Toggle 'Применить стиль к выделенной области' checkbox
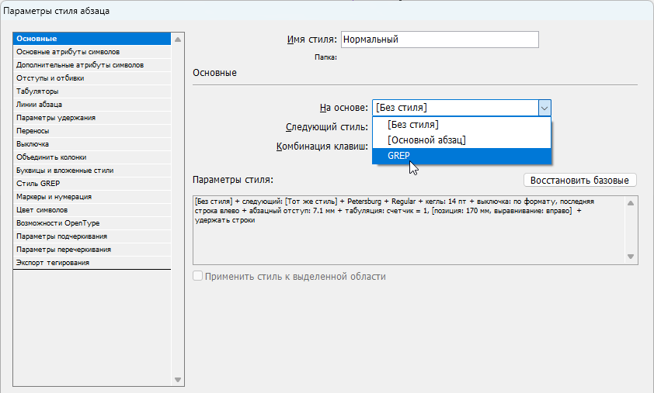This screenshot has width=654, height=393. [x=198, y=277]
